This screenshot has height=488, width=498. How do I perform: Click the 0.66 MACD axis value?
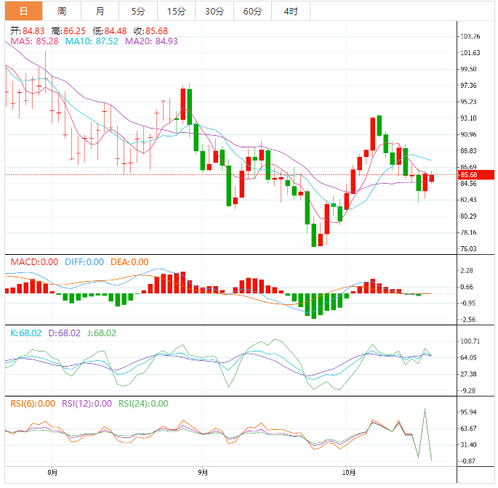[467, 287]
